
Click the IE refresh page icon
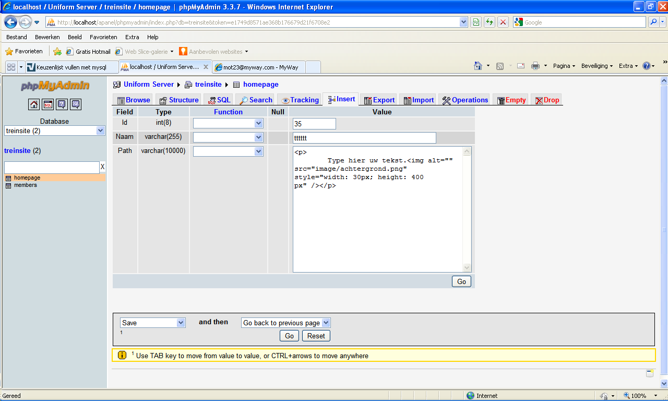point(490,22)
